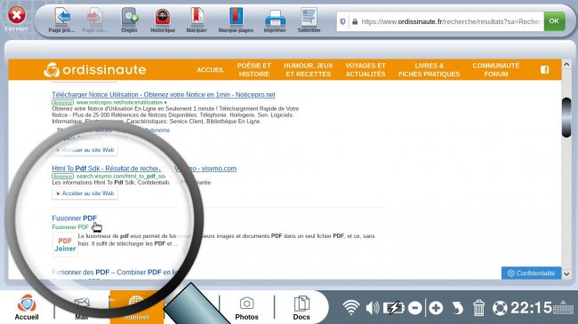Open the Historique icon
578x324 pixels.
(x=163, y=17)
